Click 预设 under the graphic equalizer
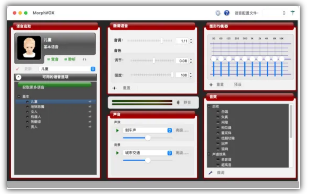The image size is (311, 194). (x=237, y=84)
